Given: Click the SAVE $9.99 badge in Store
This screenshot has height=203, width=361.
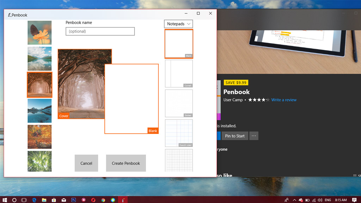Looking at the screenshot, I should pos(236,82).
